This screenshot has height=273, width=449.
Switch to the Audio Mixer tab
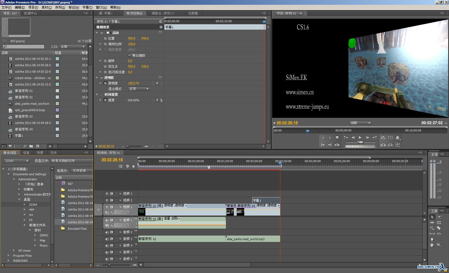tap(163, 13)
